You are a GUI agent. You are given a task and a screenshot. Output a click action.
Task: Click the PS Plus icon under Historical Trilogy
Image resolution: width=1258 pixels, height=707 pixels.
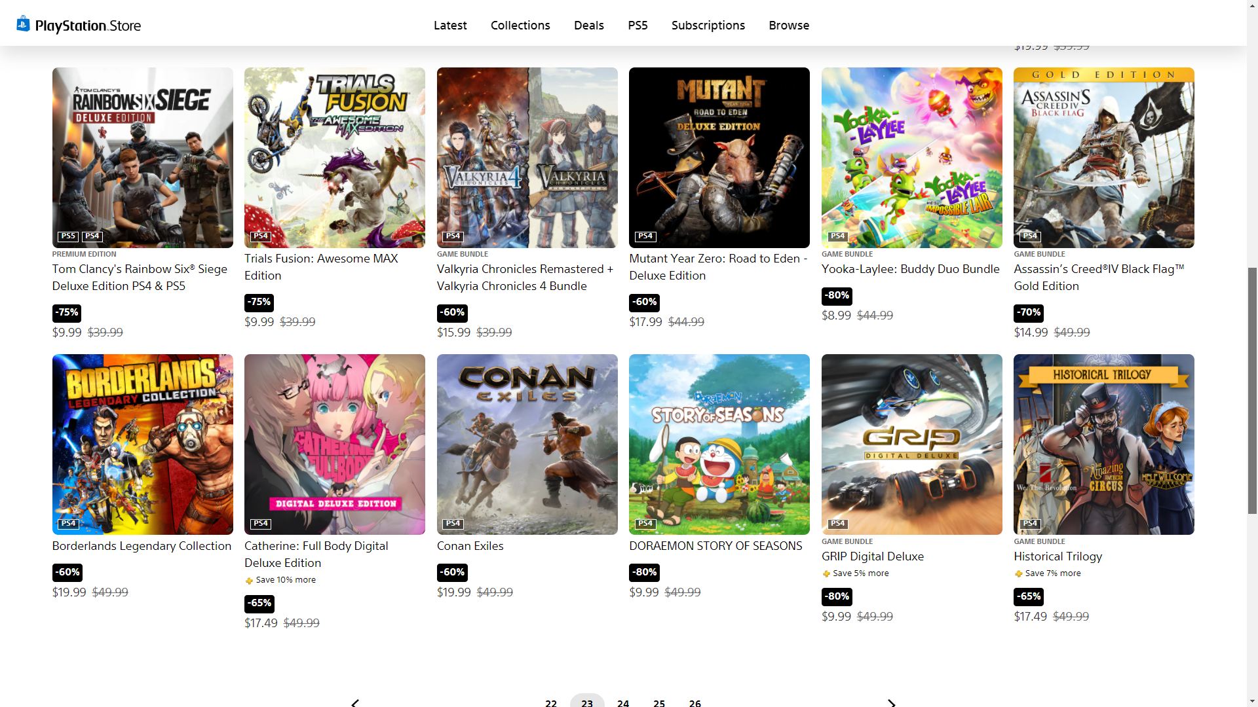pyautogui.click(x=1018, y=574)
